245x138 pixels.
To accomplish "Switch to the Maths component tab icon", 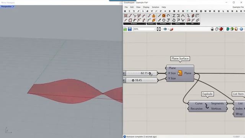I will coord(129,11).
